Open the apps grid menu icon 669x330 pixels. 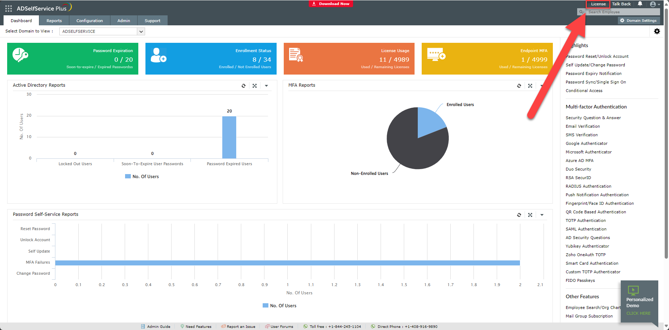coord(9,8)
